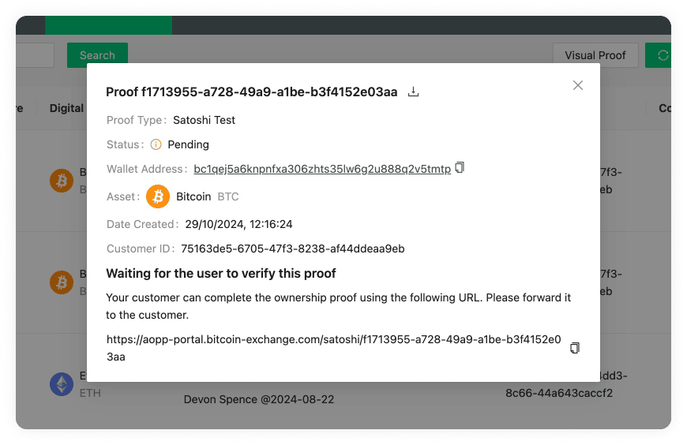
Task: Open the bc1qej5a6knpnfxa wallet address link
Action: point(322,169)
